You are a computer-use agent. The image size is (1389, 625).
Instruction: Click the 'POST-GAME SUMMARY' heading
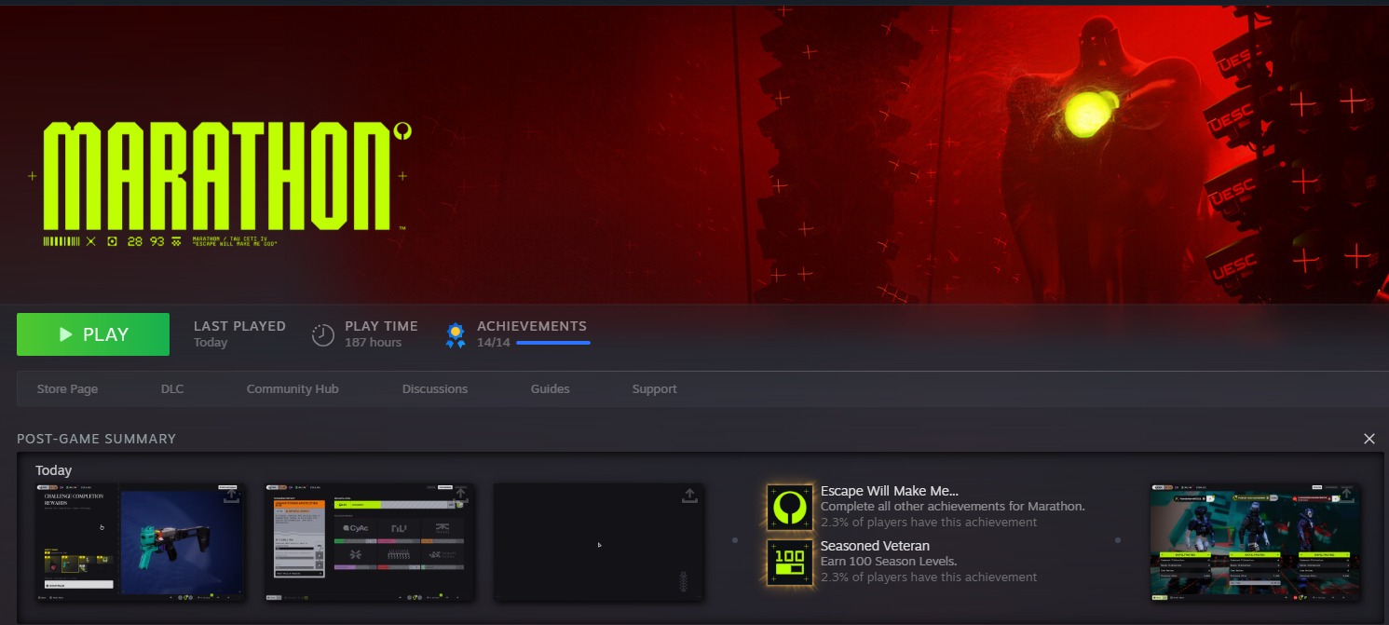click(x=97, y=439)
